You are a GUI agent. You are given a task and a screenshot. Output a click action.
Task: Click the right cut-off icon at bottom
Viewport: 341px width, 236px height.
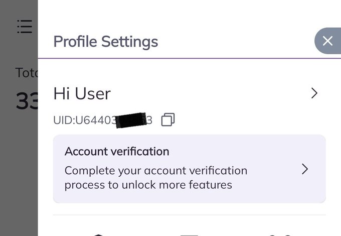tap(279, 234)
